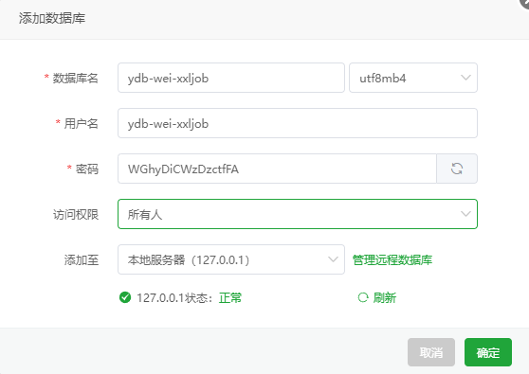Screen dimensions: 529x374
Task: Click into the 密码 password field
Action: pyautogui.click(x=277, y=169)
